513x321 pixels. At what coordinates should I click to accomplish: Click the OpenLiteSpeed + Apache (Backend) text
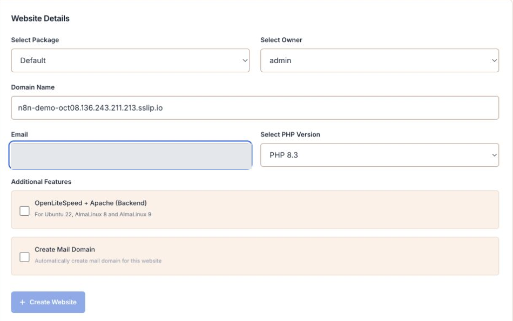91,203
